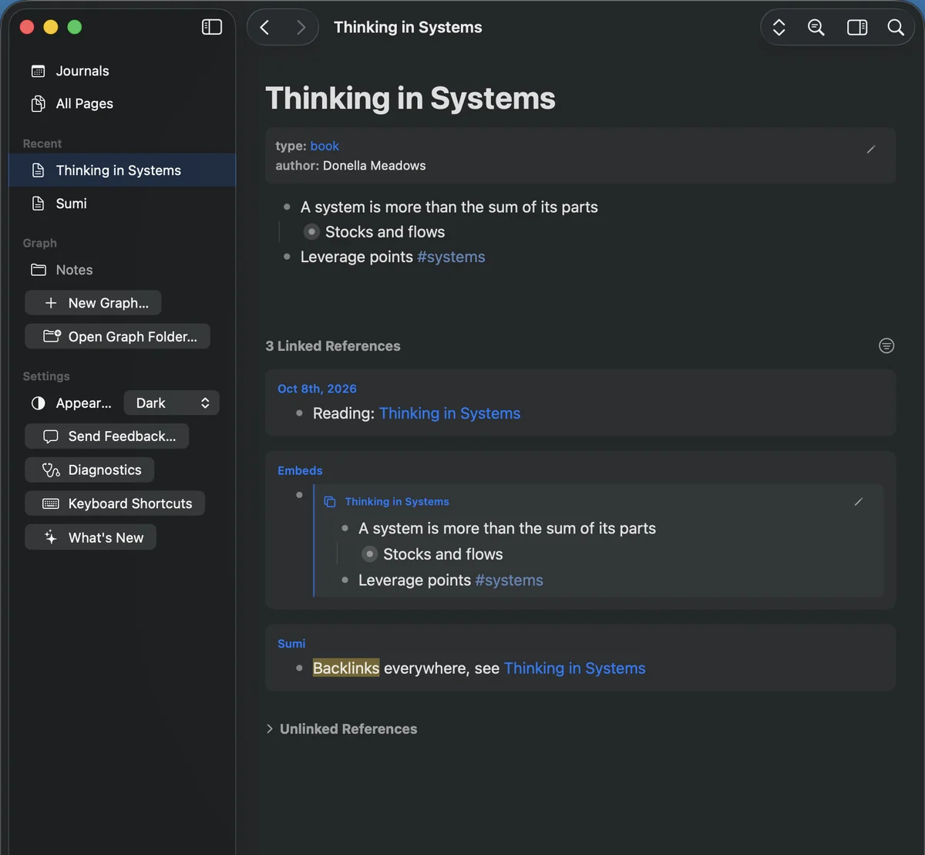
Task: Click the 3 Linked References heading
Action: (333, 346)
